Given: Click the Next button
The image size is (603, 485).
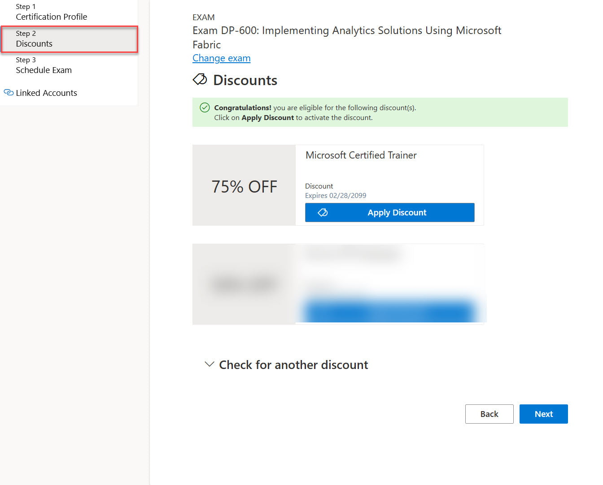Looking at the screenshot, I should click(x=543, y=414).
